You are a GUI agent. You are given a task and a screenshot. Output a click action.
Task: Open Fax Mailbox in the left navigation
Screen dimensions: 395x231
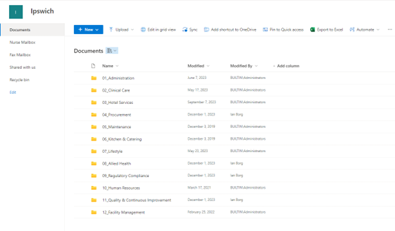[20, 55]
